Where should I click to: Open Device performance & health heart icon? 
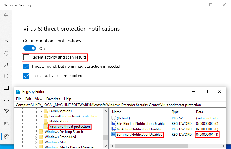point(6,111)
